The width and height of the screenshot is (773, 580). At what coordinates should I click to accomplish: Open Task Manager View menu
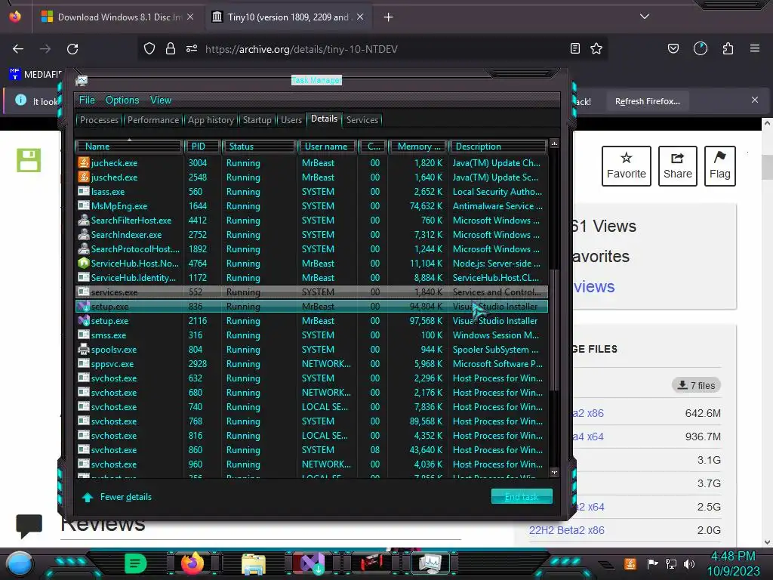[x=161, y=100]
